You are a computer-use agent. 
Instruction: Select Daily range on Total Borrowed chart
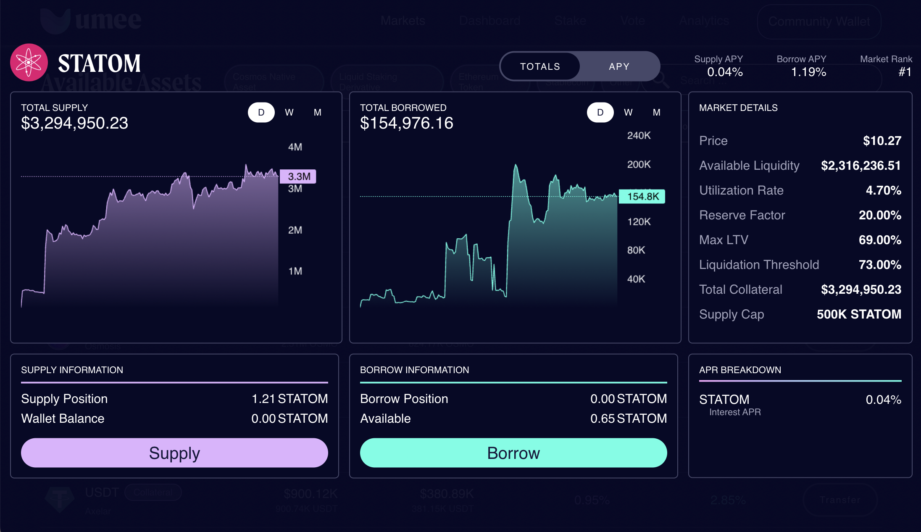600,113
